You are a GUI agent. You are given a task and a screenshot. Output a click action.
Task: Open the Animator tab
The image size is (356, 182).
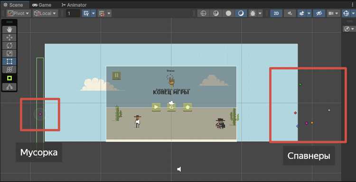tap(74, 5)
